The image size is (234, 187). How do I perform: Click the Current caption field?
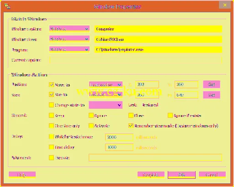pyautogui.click(x=136, y=60)
